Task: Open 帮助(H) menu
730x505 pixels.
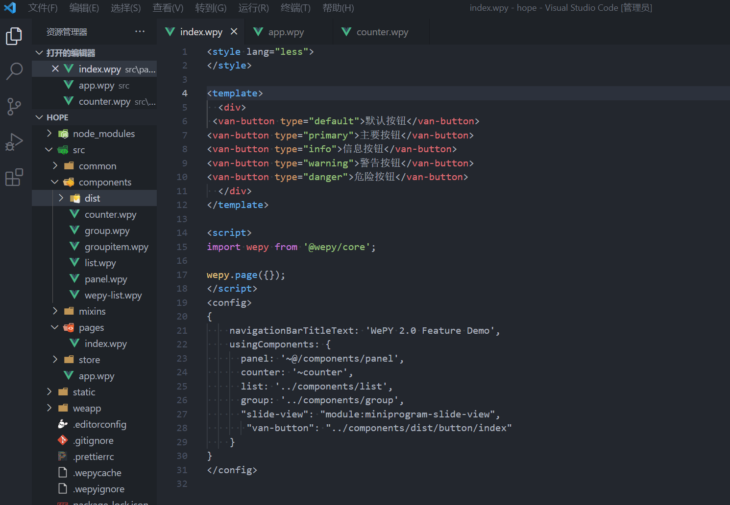Action: pyautogui.click(x=338, y=8)
